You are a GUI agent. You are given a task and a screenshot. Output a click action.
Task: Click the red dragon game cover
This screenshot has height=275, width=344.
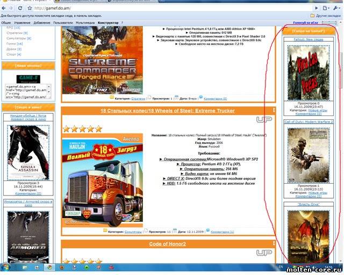point(309,237)
